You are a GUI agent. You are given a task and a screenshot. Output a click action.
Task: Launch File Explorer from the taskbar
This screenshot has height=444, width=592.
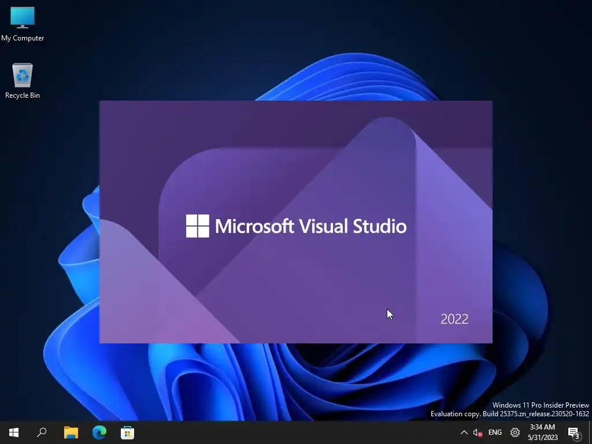(71, 432)
